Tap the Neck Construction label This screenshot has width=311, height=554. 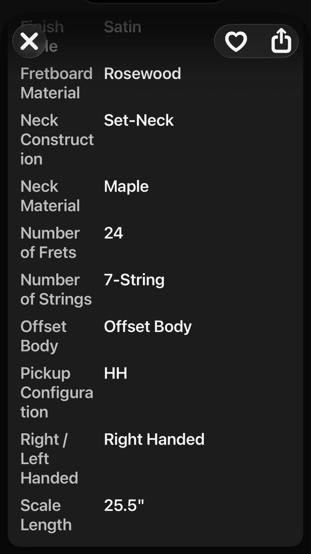(57, 139)
